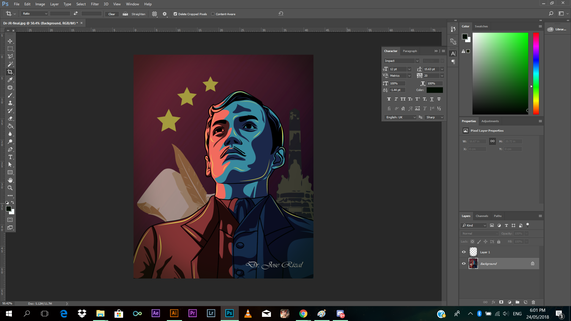Select the Rectangle shape tool
Viewport: 571px width, 321px height.
tap(10, 172)
